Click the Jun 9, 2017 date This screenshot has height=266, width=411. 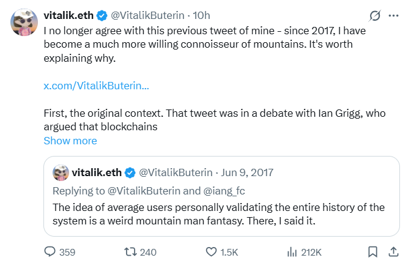click(x=246, y=172)
